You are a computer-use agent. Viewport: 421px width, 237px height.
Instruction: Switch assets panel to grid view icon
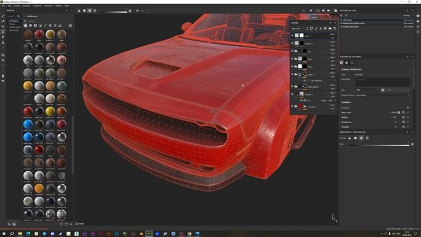tap(70, 26)
